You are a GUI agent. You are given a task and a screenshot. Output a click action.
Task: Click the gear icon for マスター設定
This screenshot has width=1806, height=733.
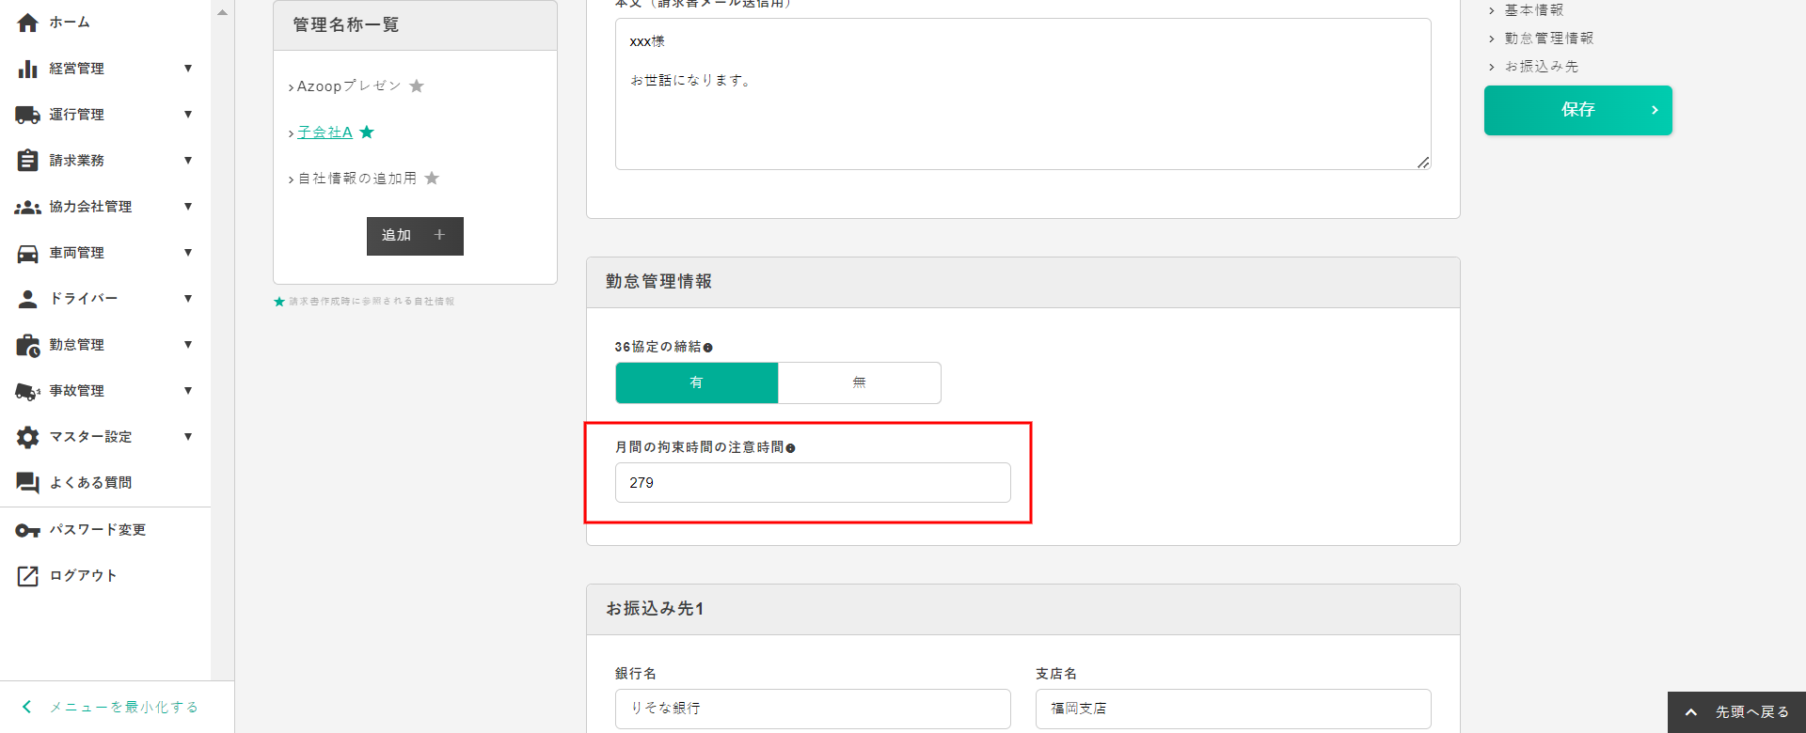pyautogui.click(x=27, y=437)
